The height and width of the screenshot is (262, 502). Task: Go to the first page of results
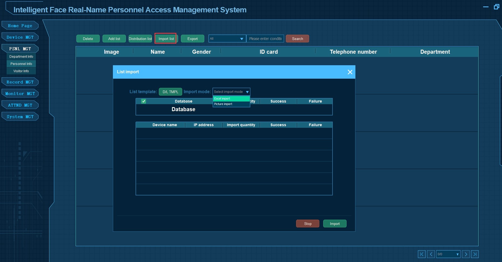(422, 254)
